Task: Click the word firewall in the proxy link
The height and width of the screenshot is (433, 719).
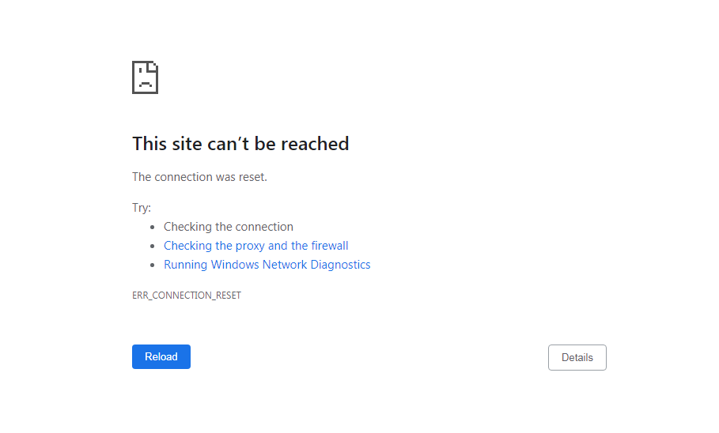Action: coord(330,246)
